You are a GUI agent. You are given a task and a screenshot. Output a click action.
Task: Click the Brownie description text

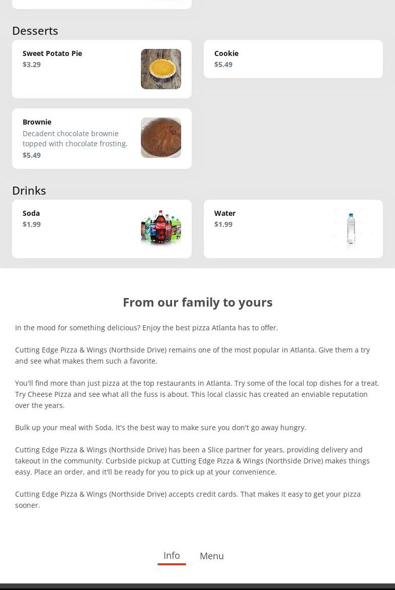point(75,139)
